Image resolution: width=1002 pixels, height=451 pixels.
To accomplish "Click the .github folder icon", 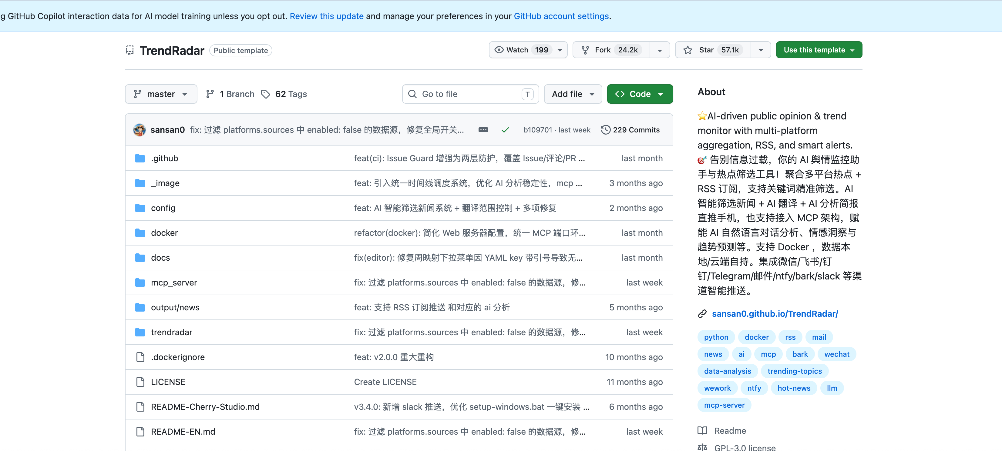I will coord(140,158).
